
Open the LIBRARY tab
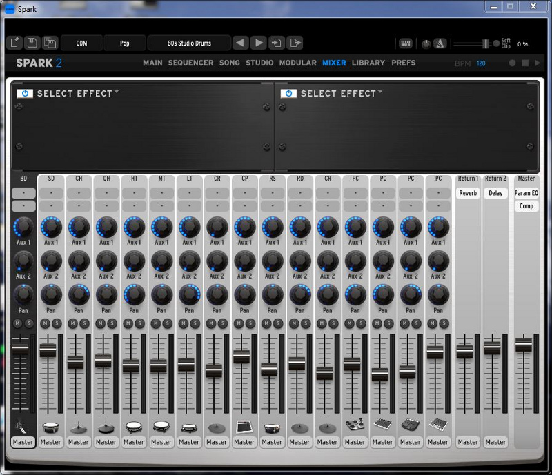(x=368, y=63)
